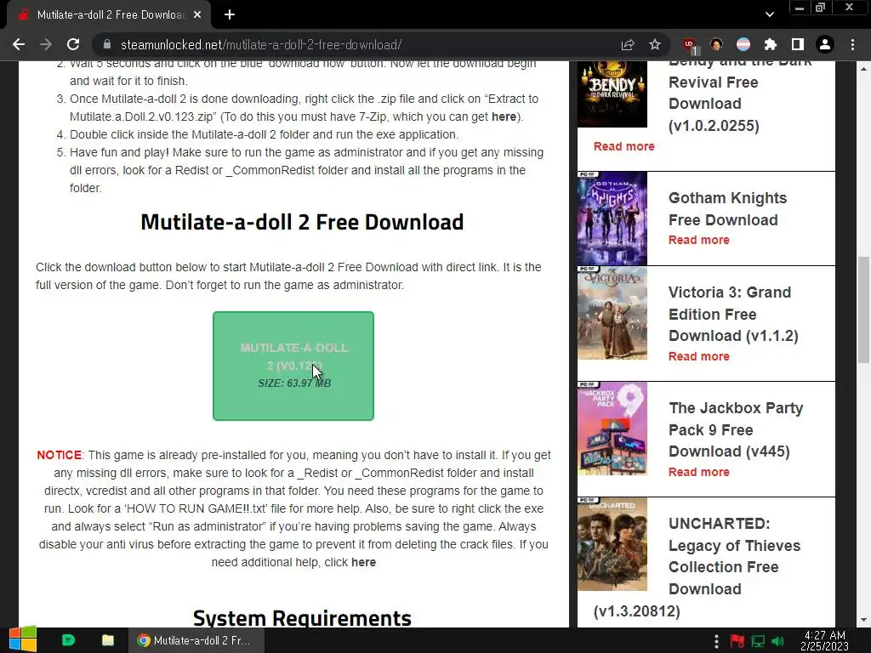Open Bendy Dark Revival title link
The image size is (871, 653).
(739, 95)
